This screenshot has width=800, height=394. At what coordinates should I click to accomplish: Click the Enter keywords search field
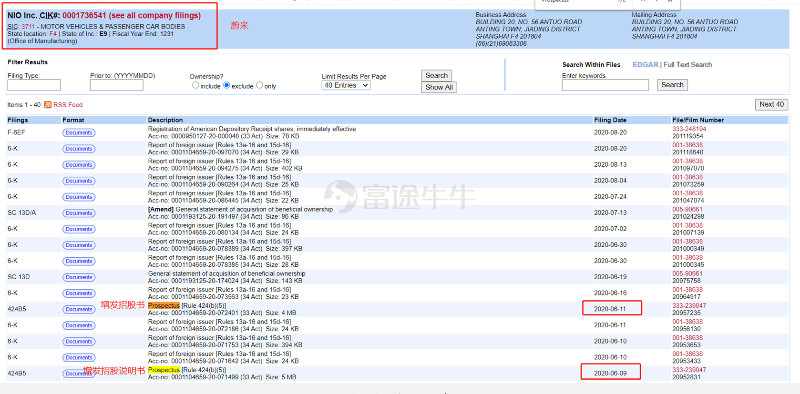(605, 85)
